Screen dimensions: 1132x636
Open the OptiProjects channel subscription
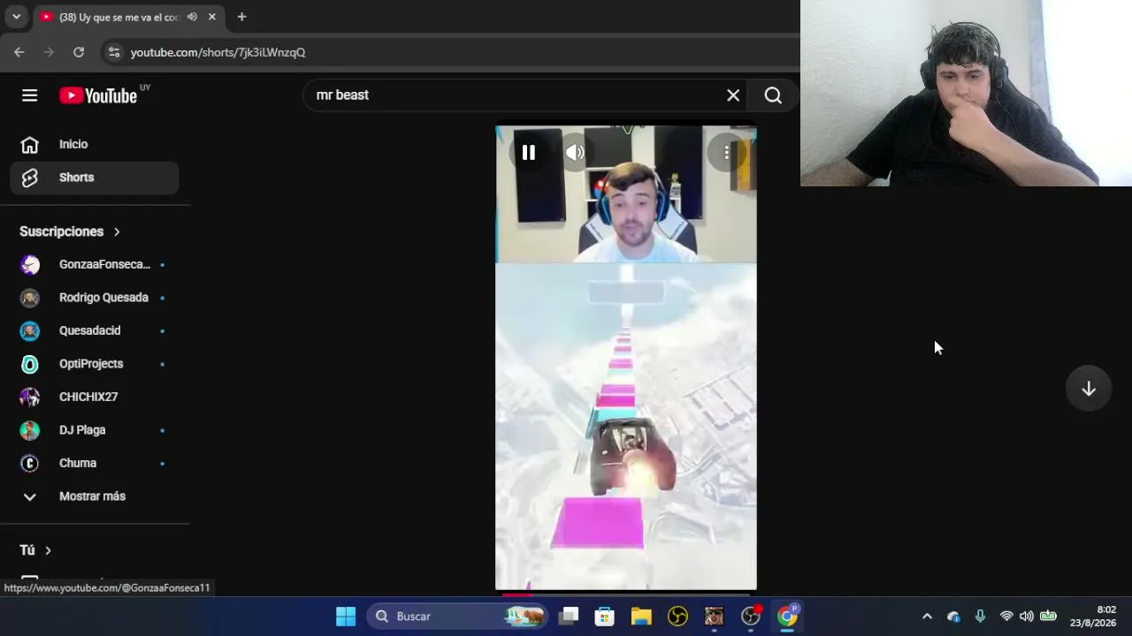(95, 364)
